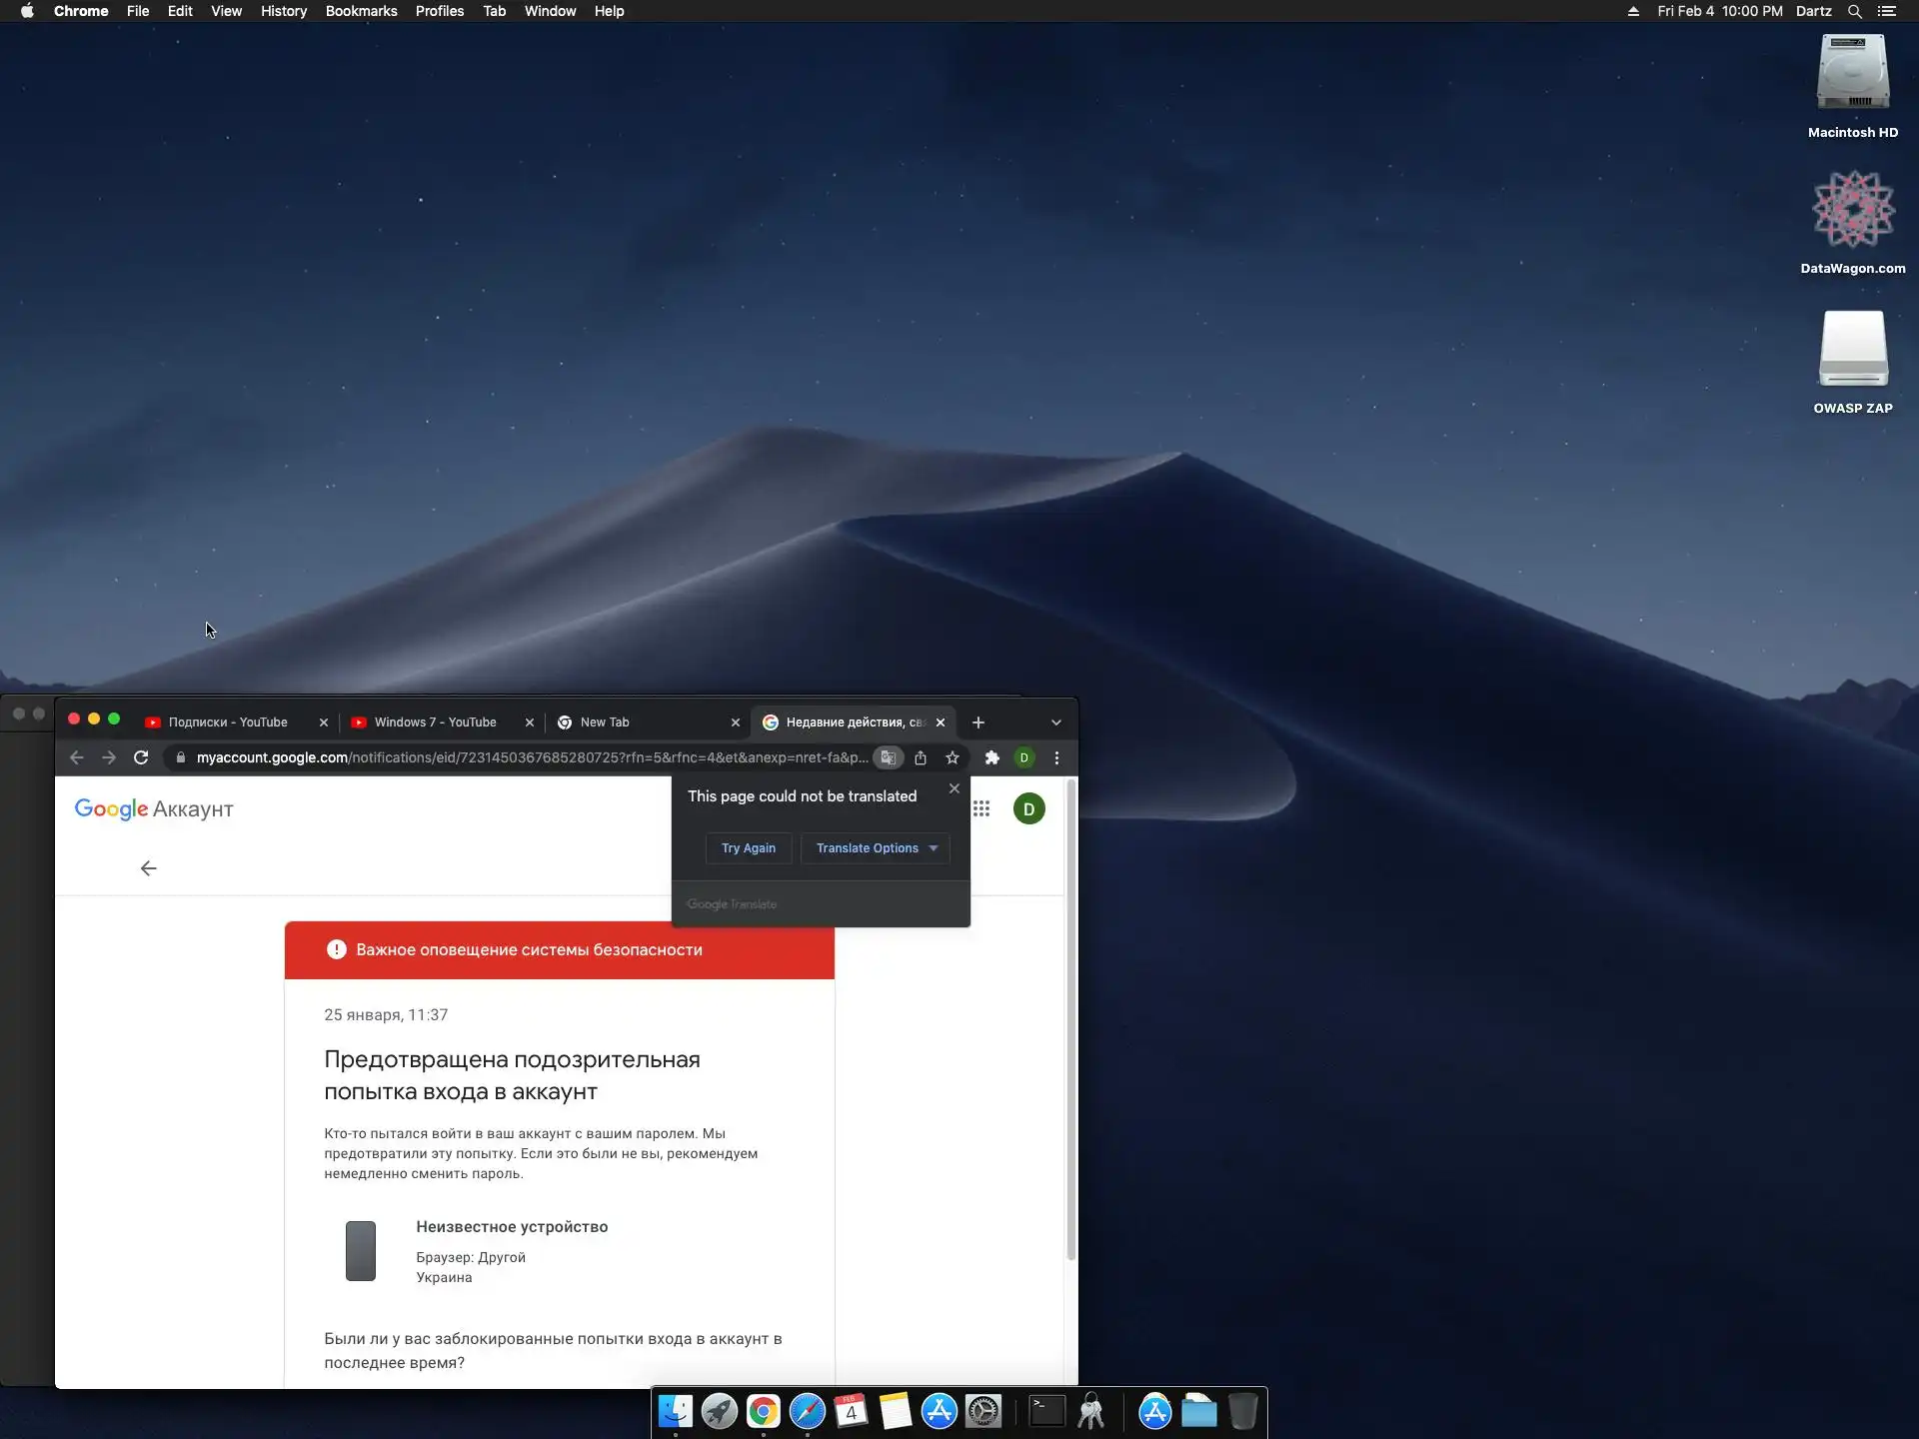
Task: Open the Extensions puzzle icon
Action: point(991,757)
